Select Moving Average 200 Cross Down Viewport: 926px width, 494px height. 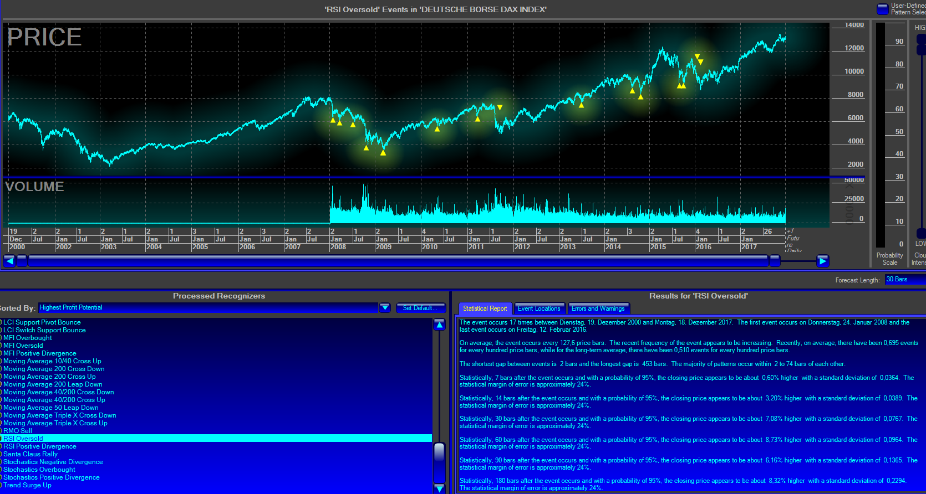point(54,369)
